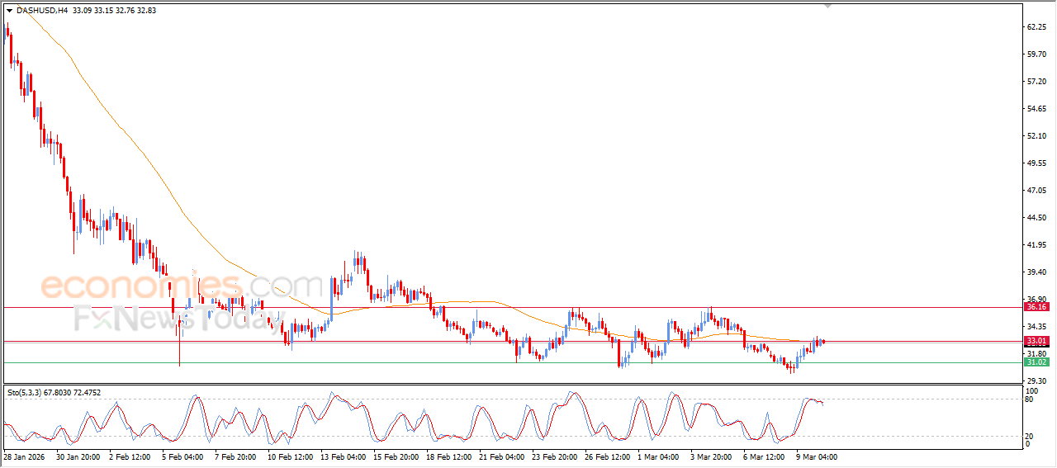Click the Sto(5,3,3) indicator label
This screenshot has width=1057, height=468.
(26, 392)
